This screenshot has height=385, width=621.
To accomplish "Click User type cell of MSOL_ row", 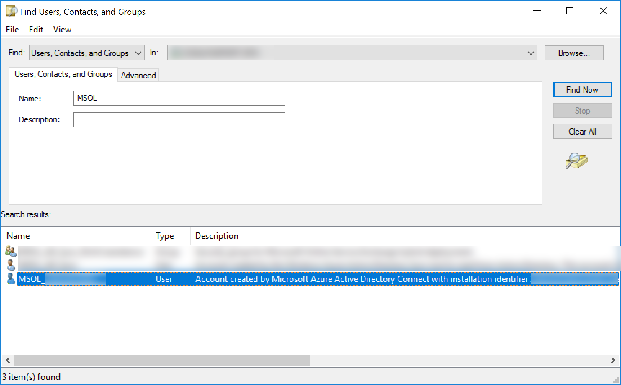I will pyautogui.click(x=164, y=279).
